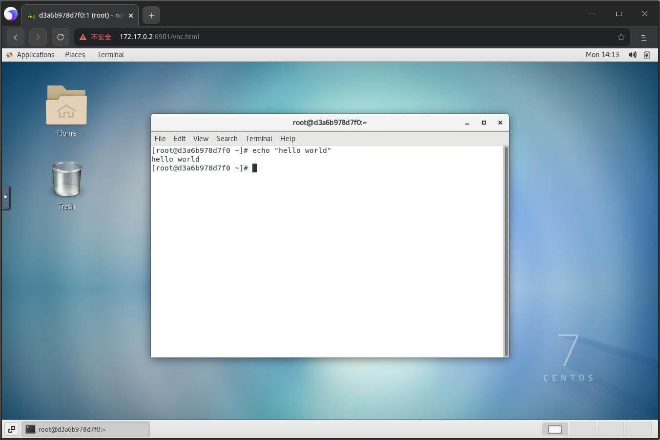Click the terminal icon in the taskbar button
The height and width of the screenshot is (440, 660).
[x=31, y=429]
